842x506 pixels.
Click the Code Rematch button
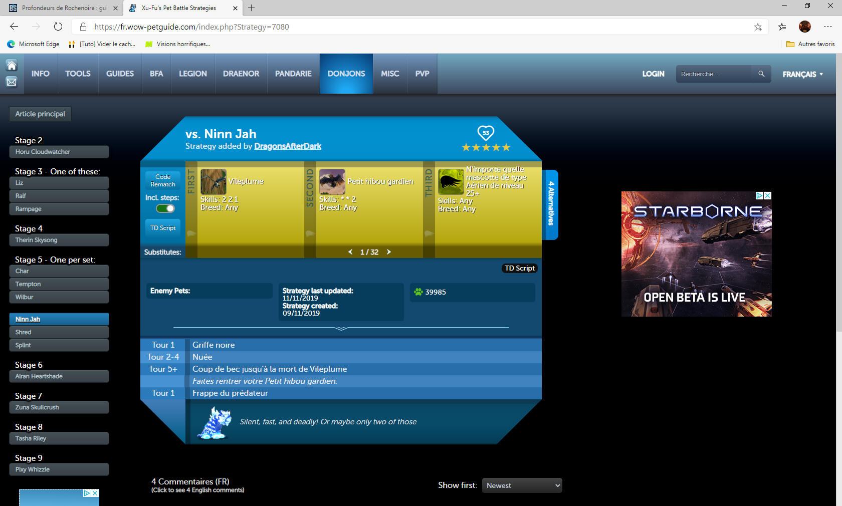pos(163,180)
